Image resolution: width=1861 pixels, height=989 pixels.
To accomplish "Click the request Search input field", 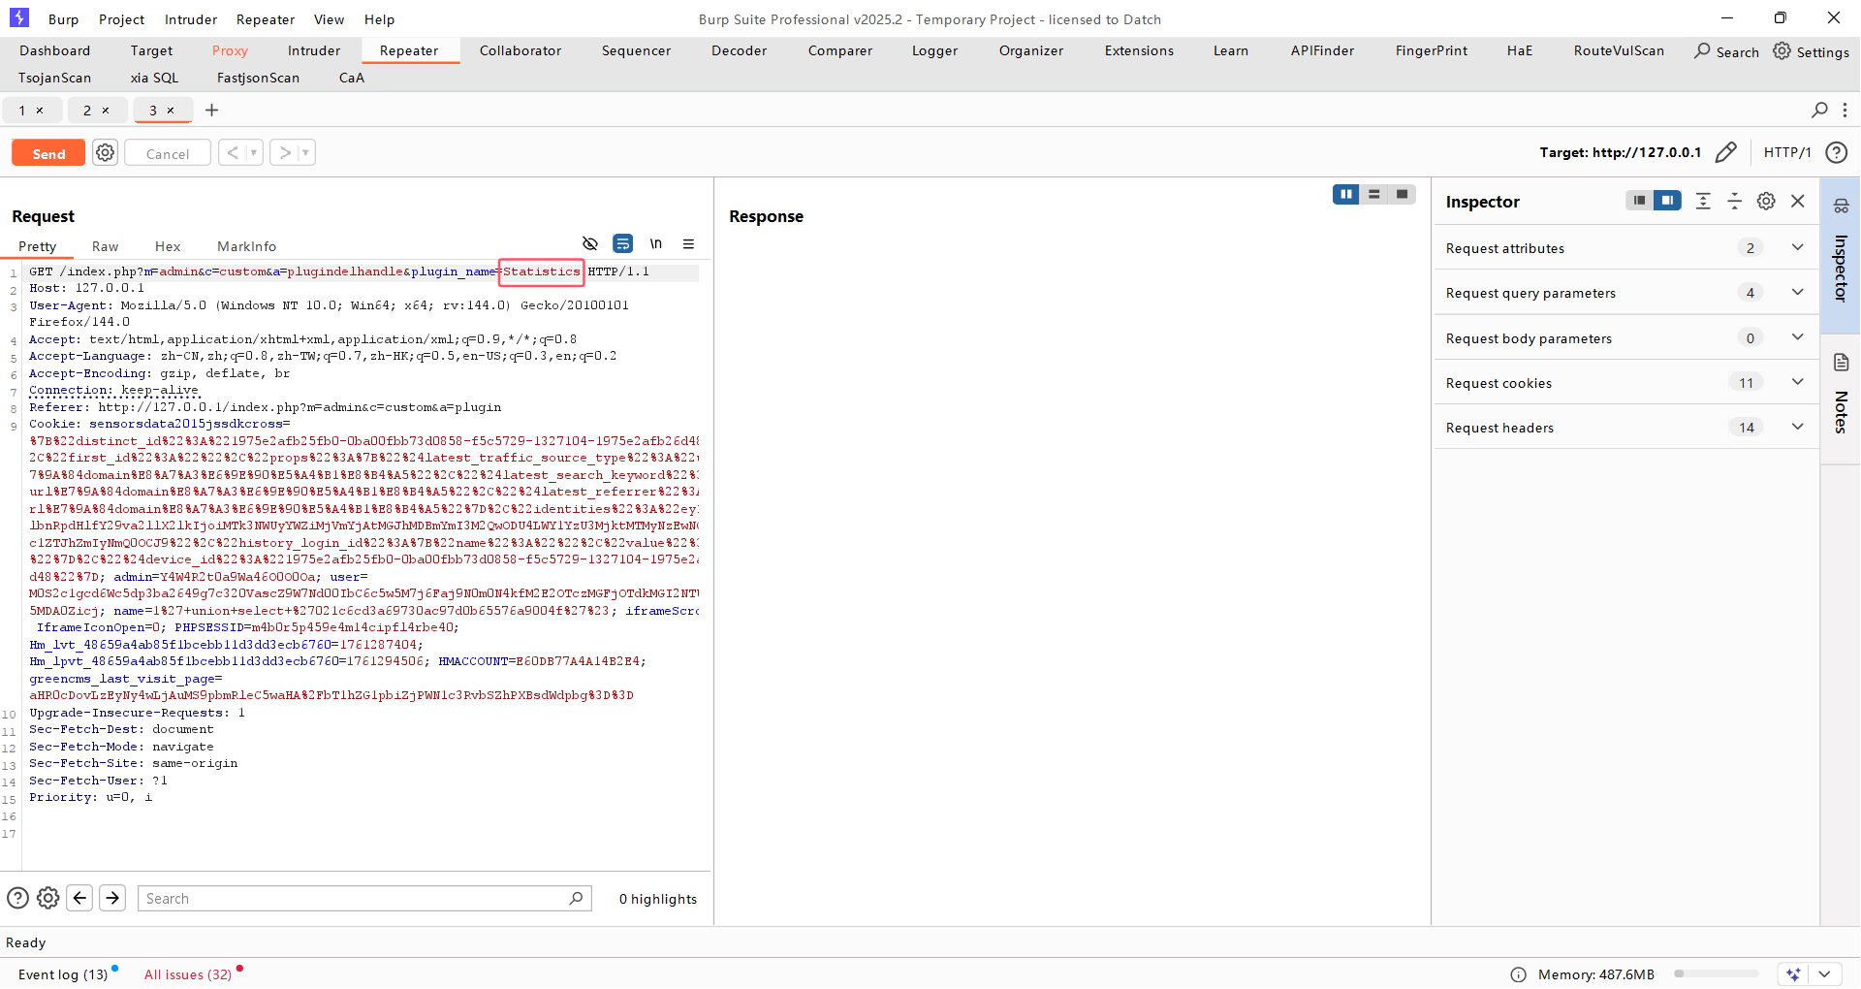I will click(354, 899).
